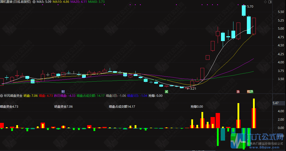Click the 明盘资金7.06 text in indicator pane
The image size is (286, 151).
(63, 107)
